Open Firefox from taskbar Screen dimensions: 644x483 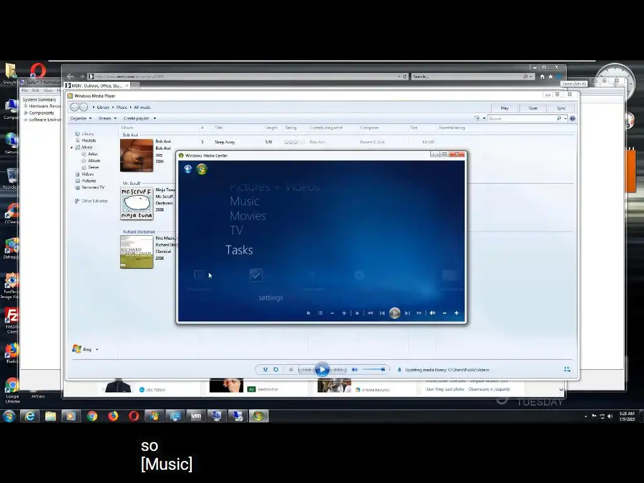point(113,416)
